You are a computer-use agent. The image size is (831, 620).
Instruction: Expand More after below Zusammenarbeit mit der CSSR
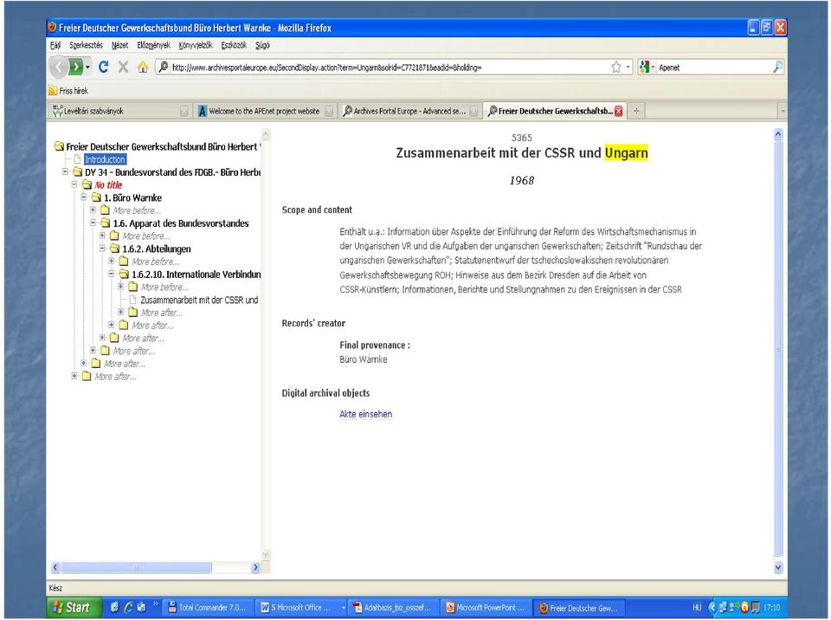click(x=121, y=313)
